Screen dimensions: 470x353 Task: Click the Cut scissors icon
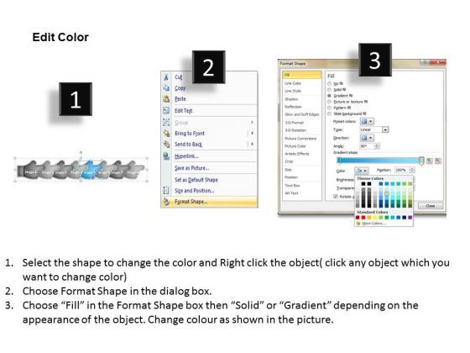point(166,77)
